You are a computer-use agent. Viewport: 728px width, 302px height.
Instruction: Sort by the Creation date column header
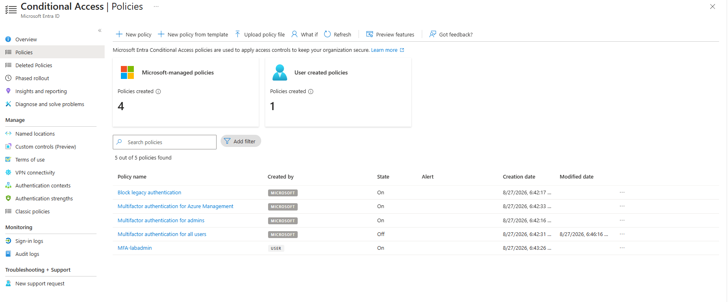[x=519, y=177]
